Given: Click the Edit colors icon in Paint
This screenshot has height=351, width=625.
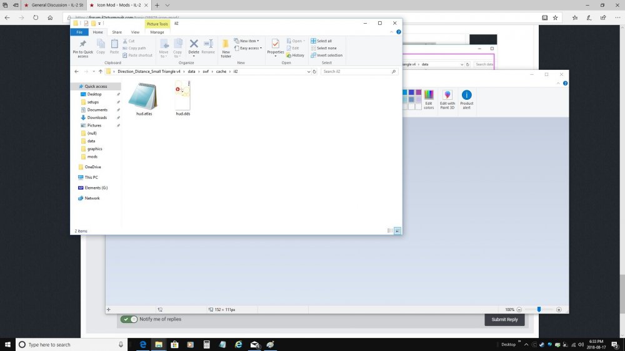Looking at the screenshot, I should [x=429, y=97].
